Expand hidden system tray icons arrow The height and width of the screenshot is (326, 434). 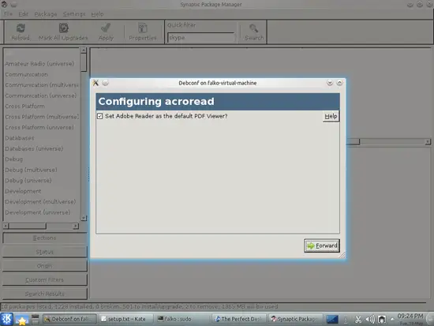coord(392,320)
